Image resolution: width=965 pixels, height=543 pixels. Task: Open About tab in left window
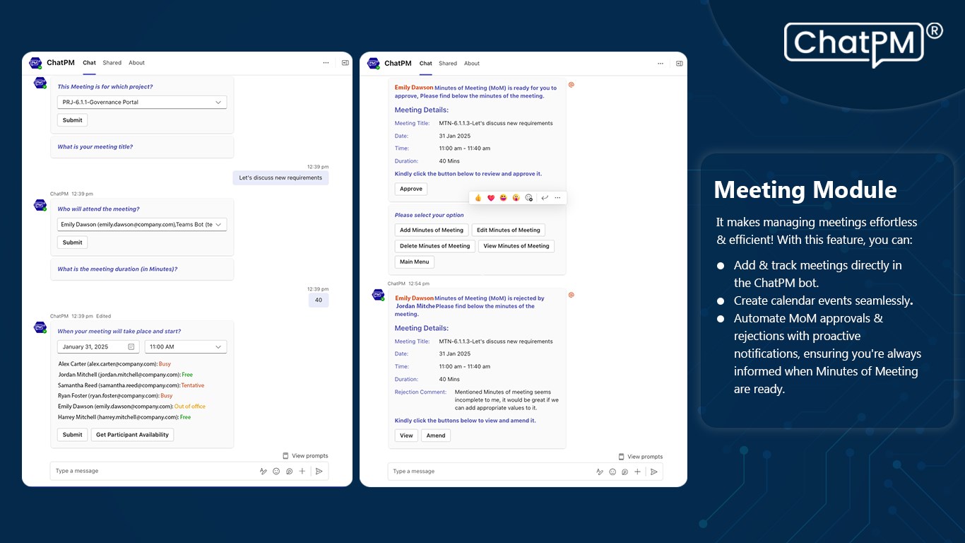[x=137, y=63]
